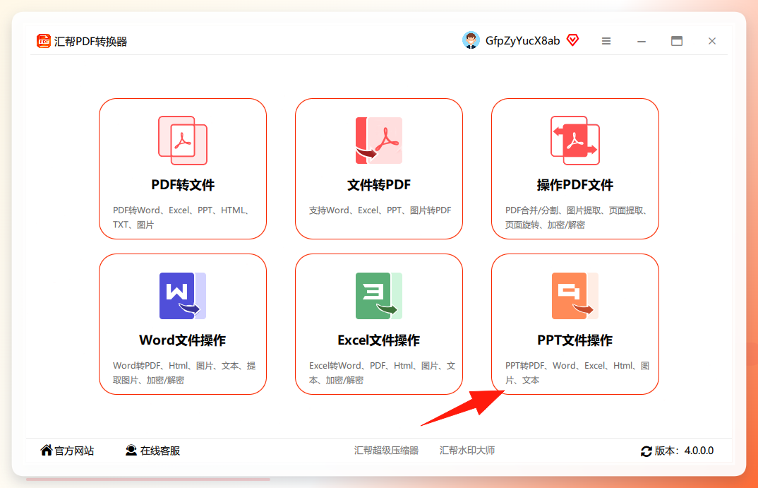Select the PPT文件操作 title
758x488 pixels.
click(x=575, y=340)
